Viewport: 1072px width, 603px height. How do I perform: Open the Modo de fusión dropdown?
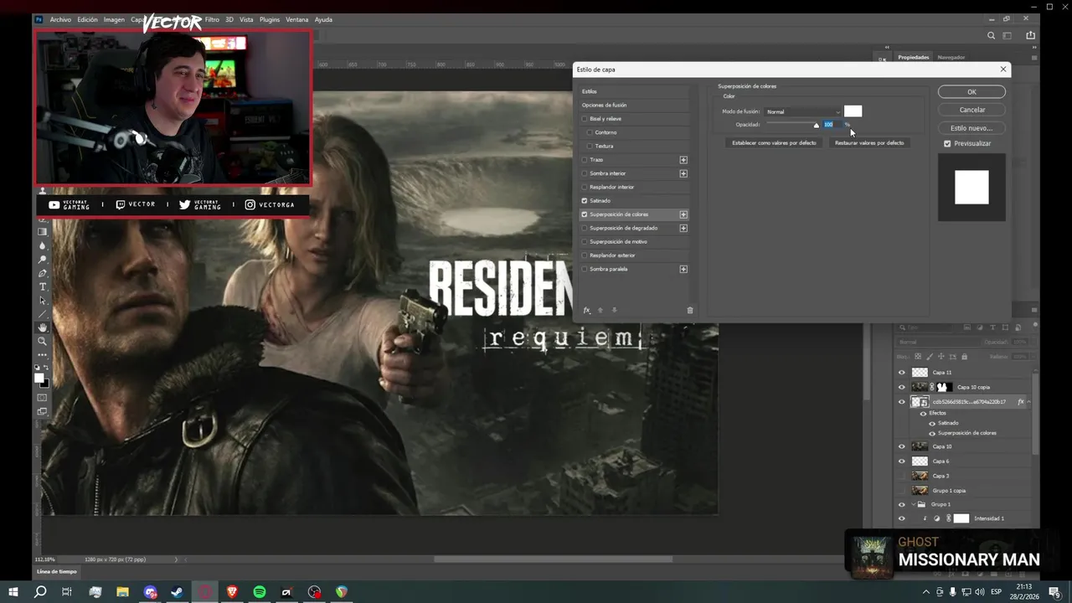click(802, 111)
